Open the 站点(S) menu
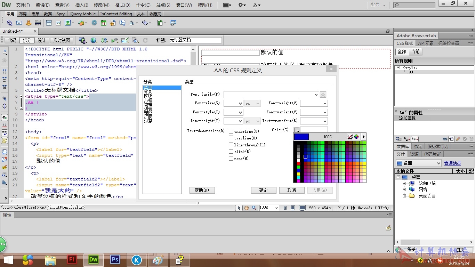This screenshot has width=475, height=267. (163, 5)
